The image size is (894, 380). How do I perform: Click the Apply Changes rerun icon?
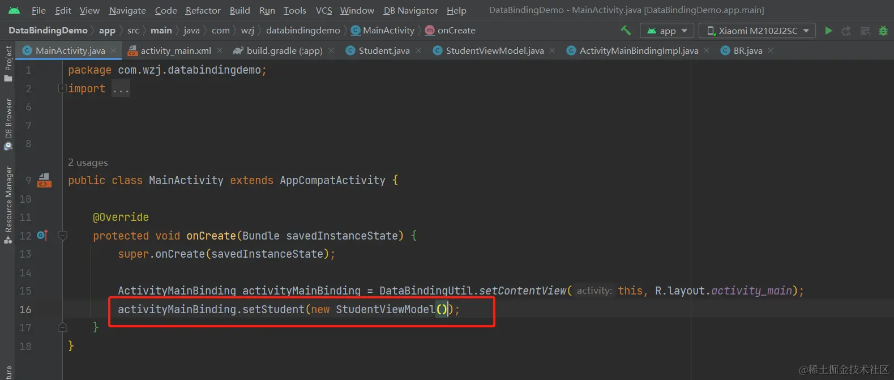coord(846,31)
